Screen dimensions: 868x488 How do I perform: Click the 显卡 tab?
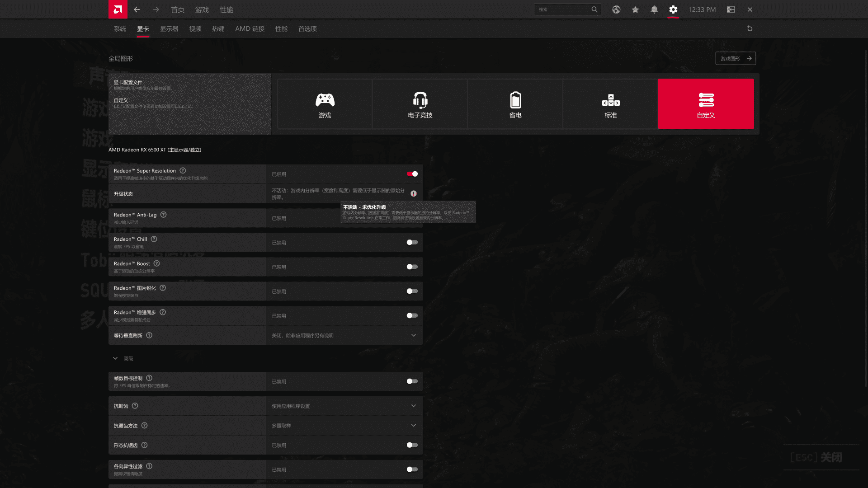point(143,28)
